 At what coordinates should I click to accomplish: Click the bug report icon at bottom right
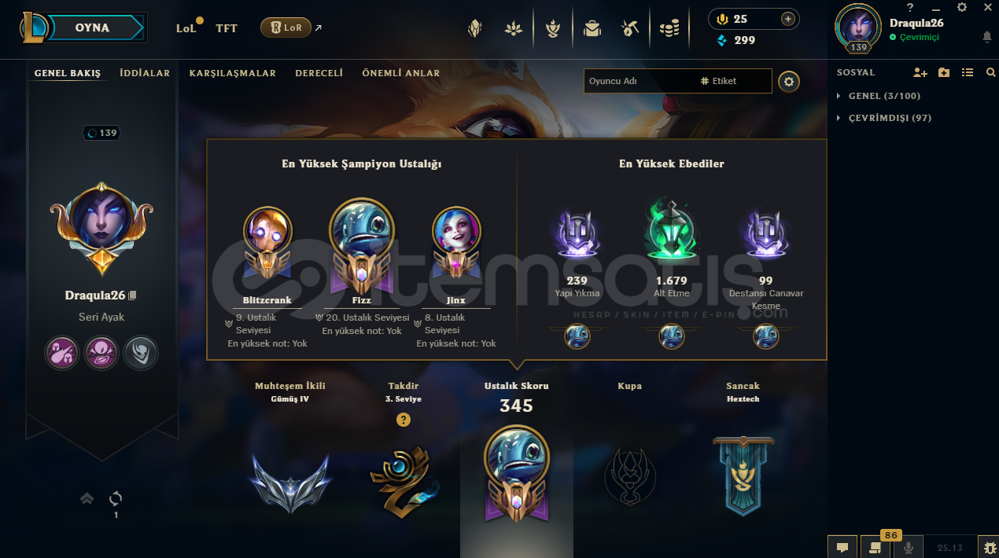[x=988, y=547]
